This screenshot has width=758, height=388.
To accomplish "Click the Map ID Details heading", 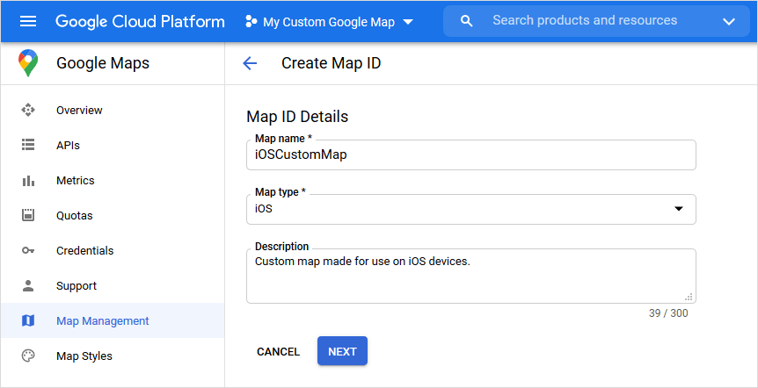I will pyautogui.click(x=297, y=117).
